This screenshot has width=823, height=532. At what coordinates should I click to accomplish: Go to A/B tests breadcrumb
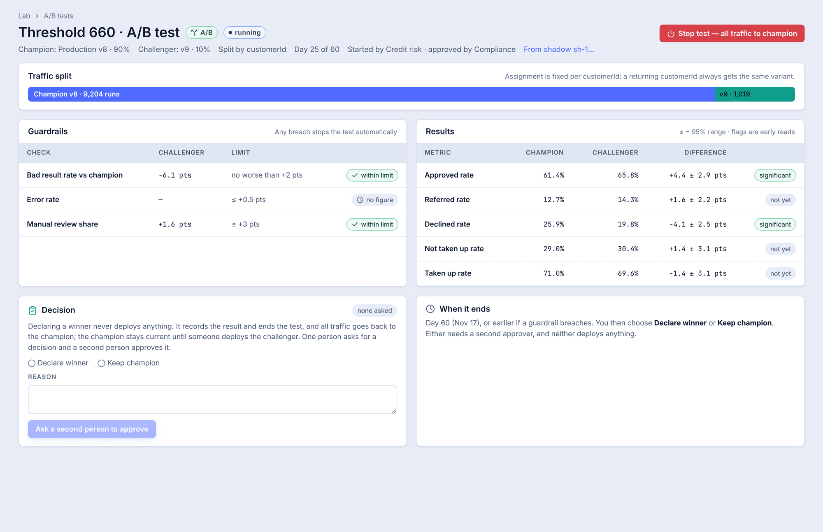tap(58, 16)
